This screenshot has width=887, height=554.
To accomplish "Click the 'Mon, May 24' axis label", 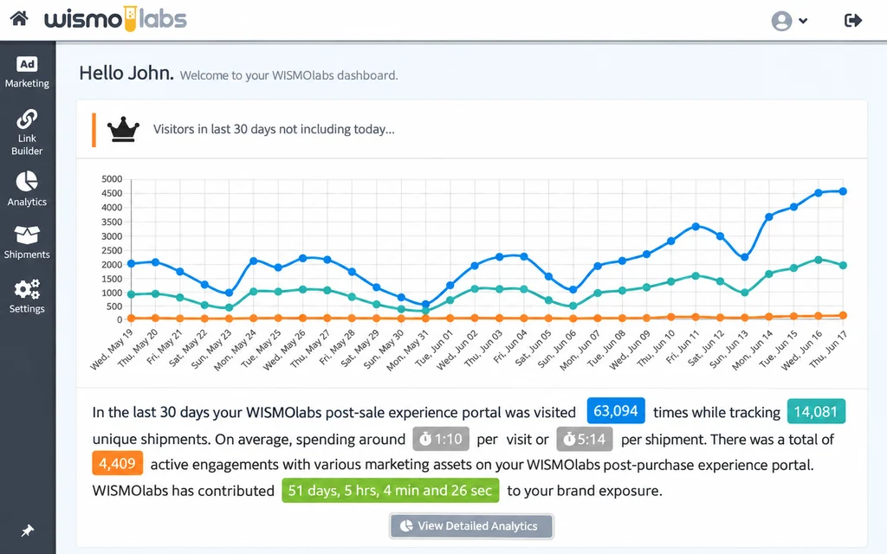I will pos(236,351).
